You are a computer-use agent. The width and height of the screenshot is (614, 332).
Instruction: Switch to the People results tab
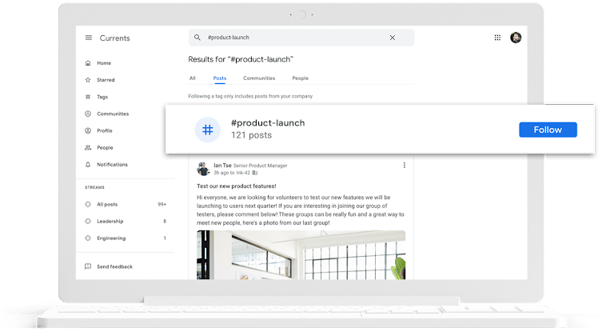[x=301, y=78]
